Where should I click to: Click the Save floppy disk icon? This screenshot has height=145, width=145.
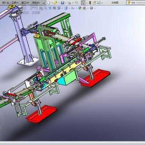[62, 3]
